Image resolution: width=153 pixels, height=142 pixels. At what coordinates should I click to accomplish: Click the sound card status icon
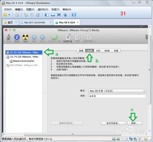tap(135, 139)
